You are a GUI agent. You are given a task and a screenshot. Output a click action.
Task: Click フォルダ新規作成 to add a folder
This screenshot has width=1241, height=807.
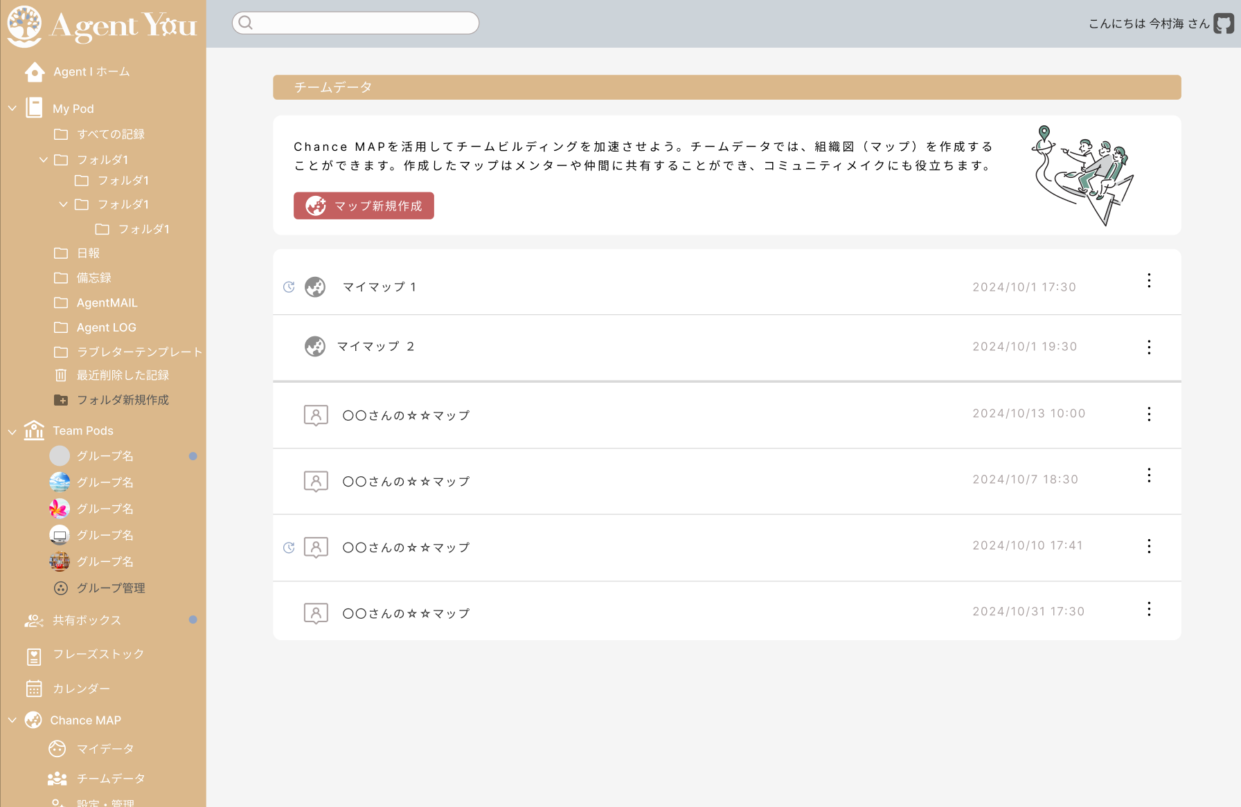[x=122, y=400]
